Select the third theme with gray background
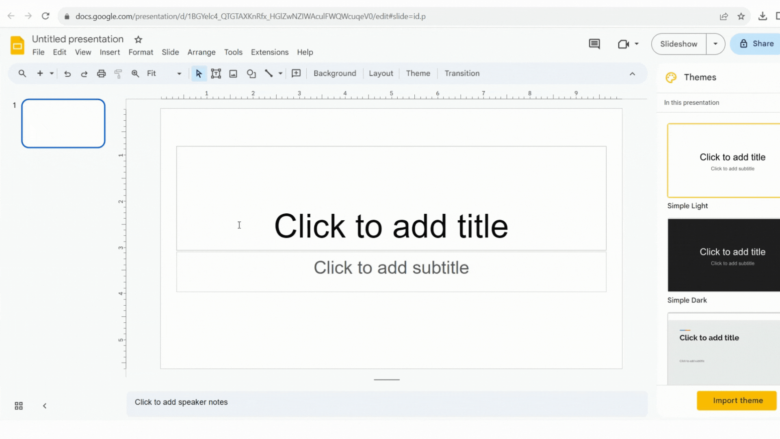The height and width of the screenshot is (439, 780). click(x=724, y=349)
